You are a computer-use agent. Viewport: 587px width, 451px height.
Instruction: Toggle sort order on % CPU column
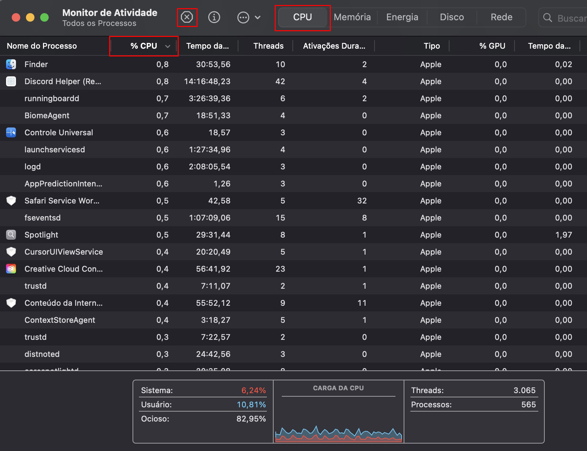(144, 46)
